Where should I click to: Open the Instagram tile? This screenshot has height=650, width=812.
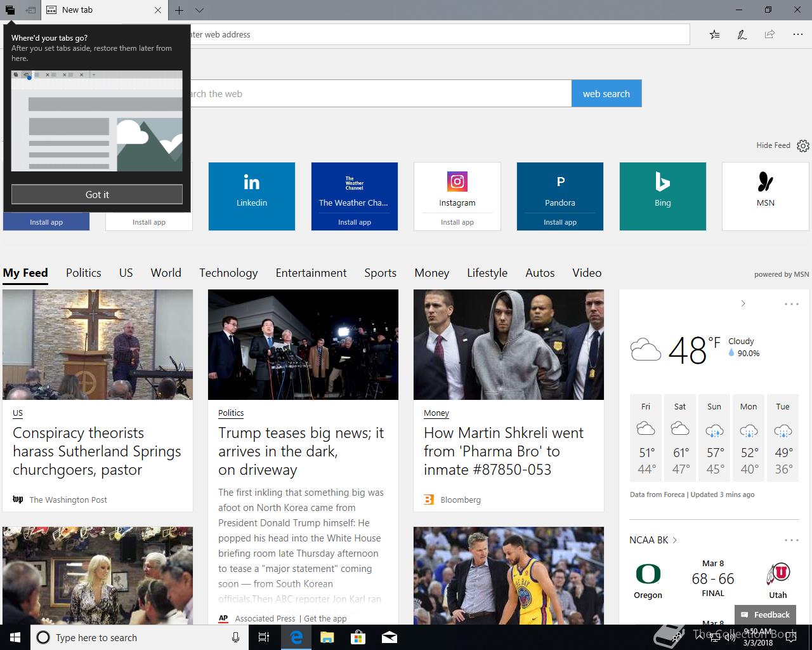click(x=457, y=187)
